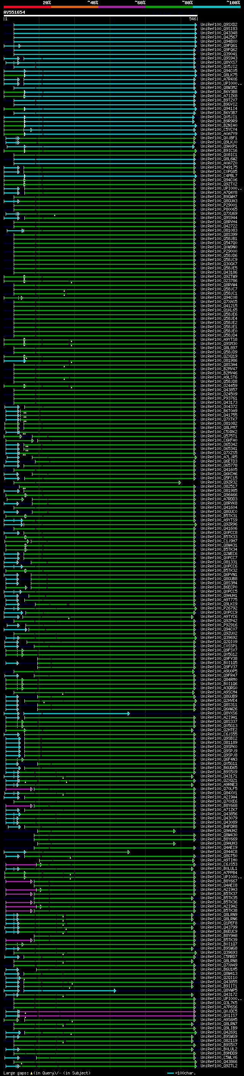This screenshot has width=244, height=1076.
Task: Select hit UniRef100_Q94BX0
Action: coord(219,41)
